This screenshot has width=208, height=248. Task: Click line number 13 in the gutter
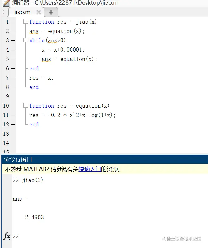(x=6, y=134)
